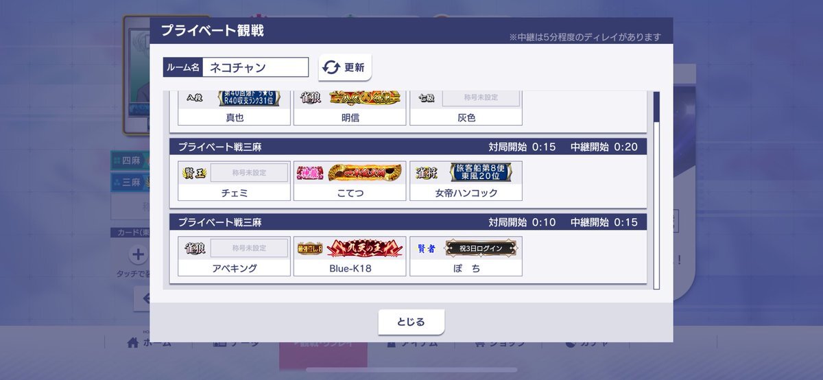This screenshot has width=823, height=380.
Task: Select player card 真也
Action: point(234,108)
